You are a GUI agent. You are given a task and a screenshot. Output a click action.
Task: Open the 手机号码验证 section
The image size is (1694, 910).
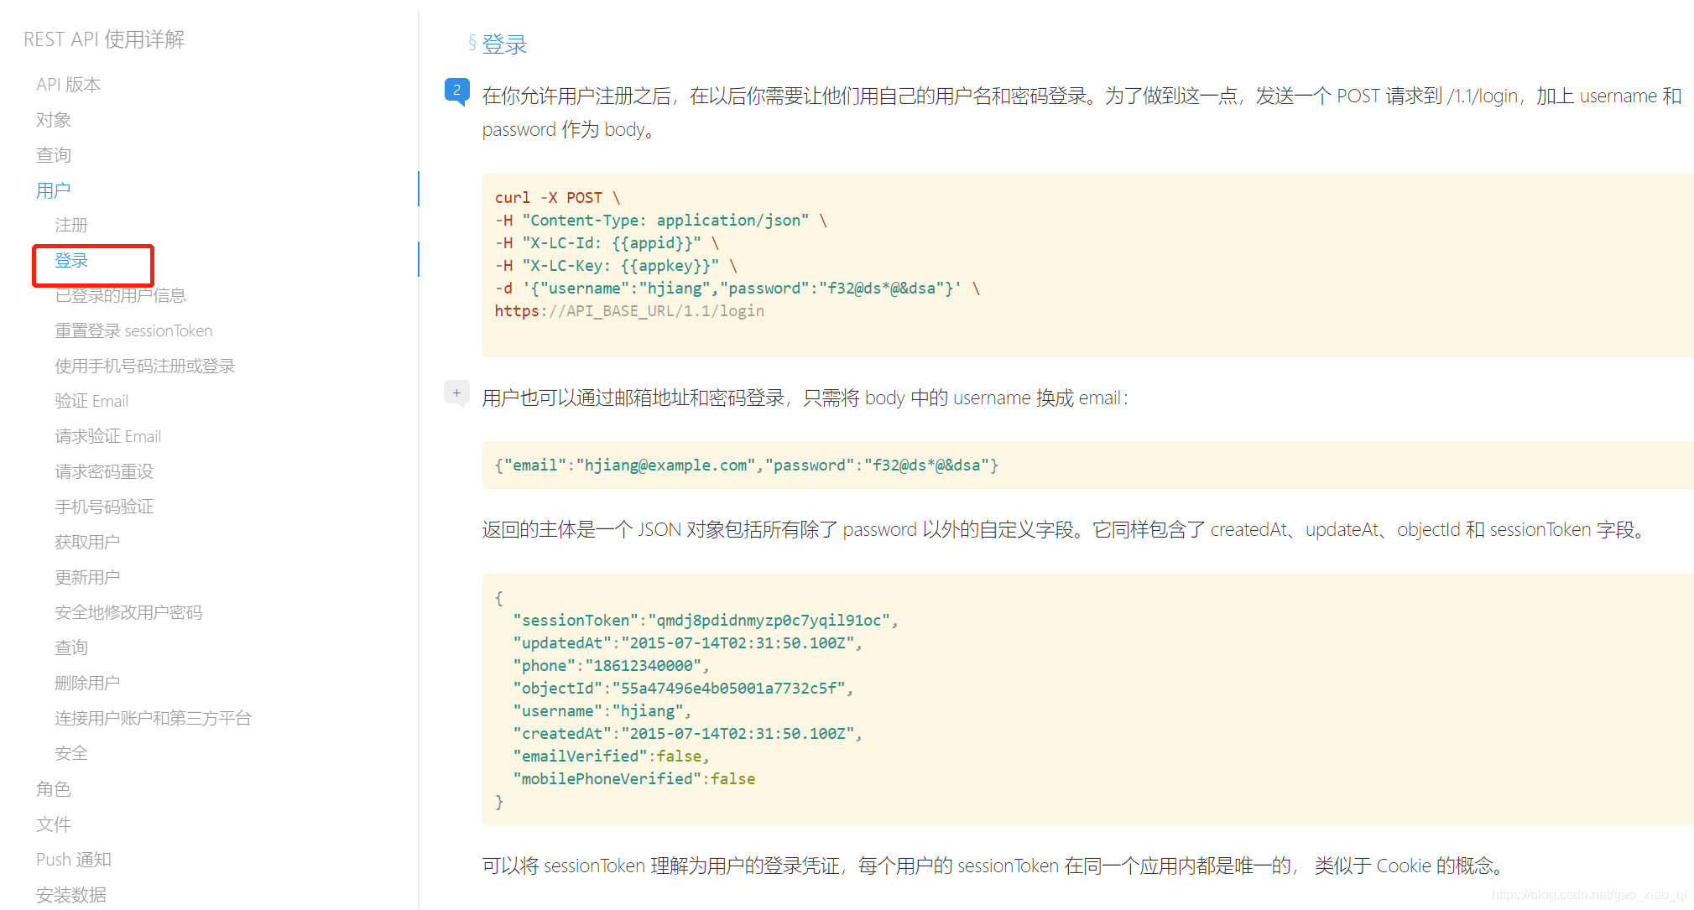[x=103, y=507]
